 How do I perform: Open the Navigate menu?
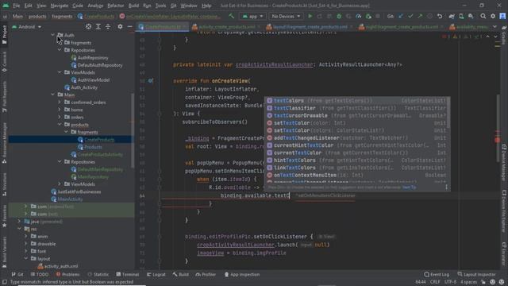point(60,6)
